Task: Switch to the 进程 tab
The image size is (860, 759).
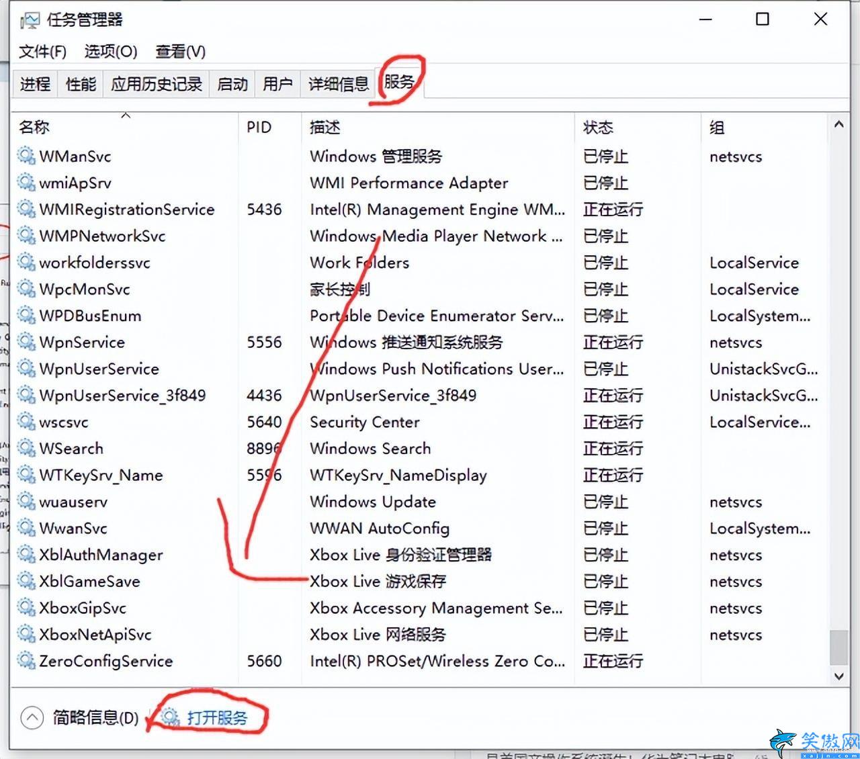Action: (35, 84)
